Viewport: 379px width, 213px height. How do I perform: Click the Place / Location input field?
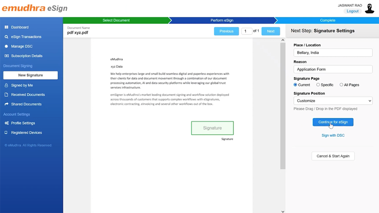[333, 53]
